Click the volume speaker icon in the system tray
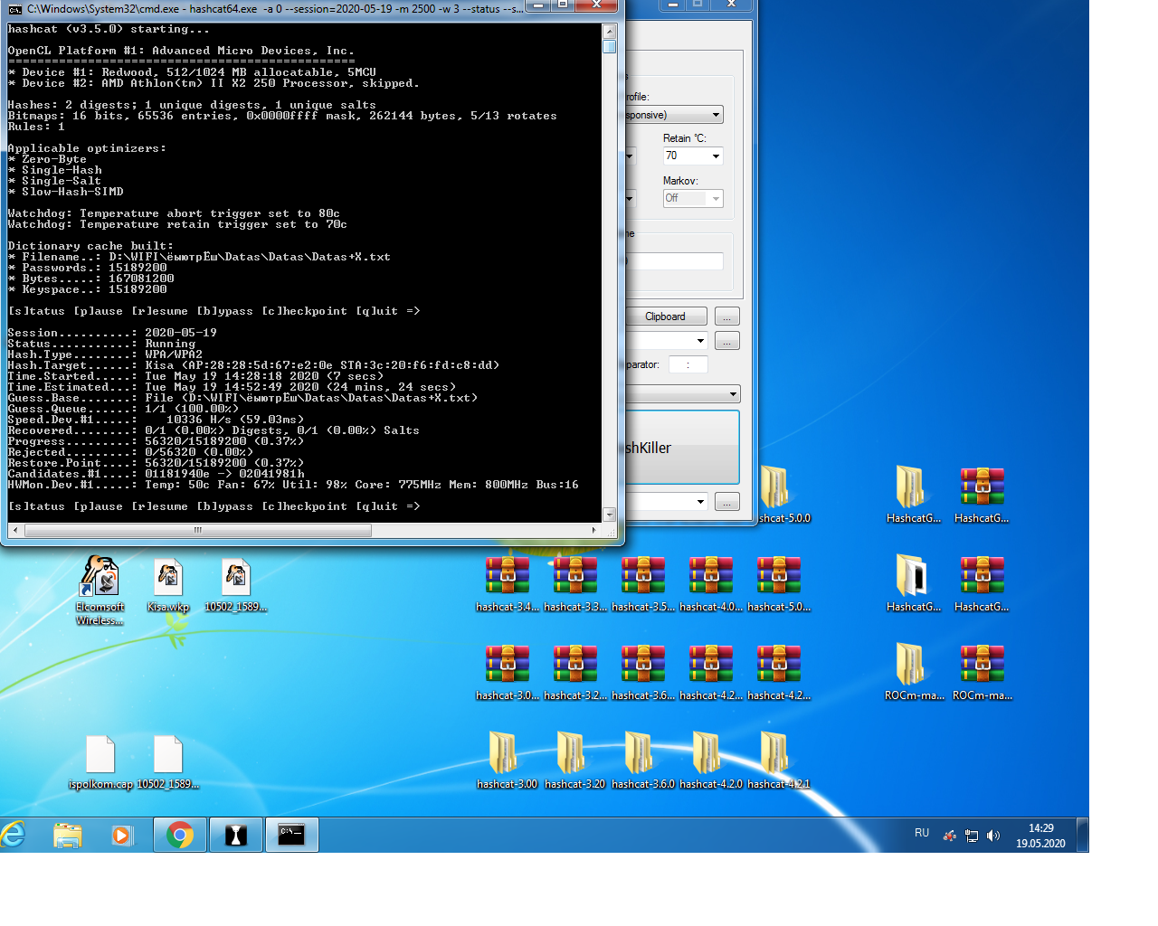1158x926 pixels. coord(993,836)
